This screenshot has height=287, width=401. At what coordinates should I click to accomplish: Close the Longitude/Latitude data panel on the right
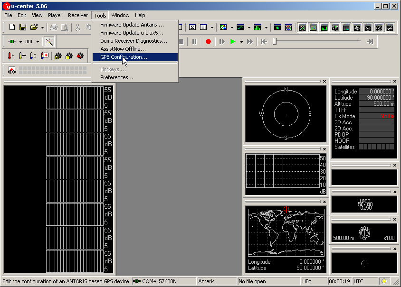[x=395, y=81]
